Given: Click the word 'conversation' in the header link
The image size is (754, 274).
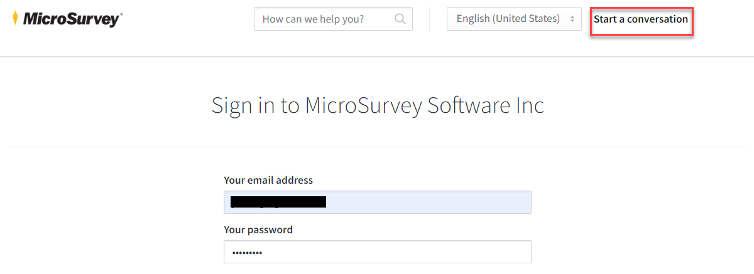Looking at the screenshot, I should (x=658, y=19).
